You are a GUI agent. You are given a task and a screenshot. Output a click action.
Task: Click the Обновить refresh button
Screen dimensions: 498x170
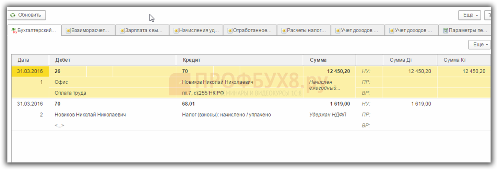(x=26, y=15)
